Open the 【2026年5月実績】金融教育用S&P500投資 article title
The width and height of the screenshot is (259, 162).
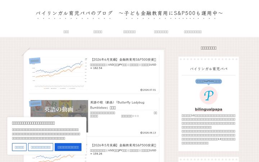click(x=123, y=145)
